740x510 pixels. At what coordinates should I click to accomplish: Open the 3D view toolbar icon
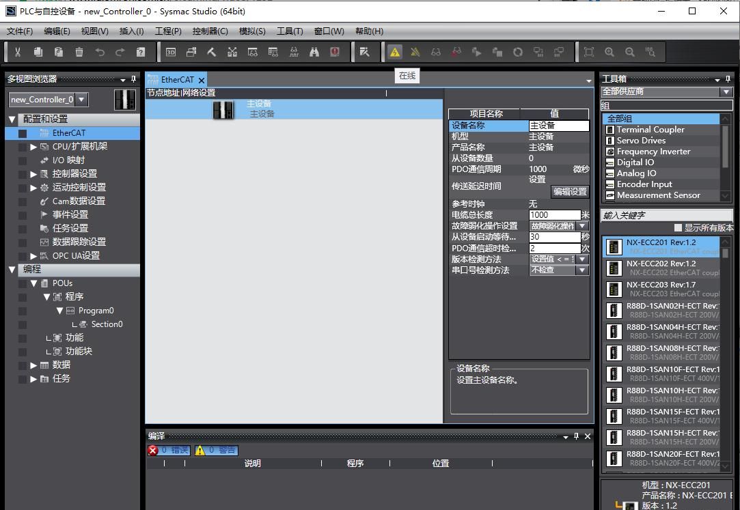click(x=171, y=52)
